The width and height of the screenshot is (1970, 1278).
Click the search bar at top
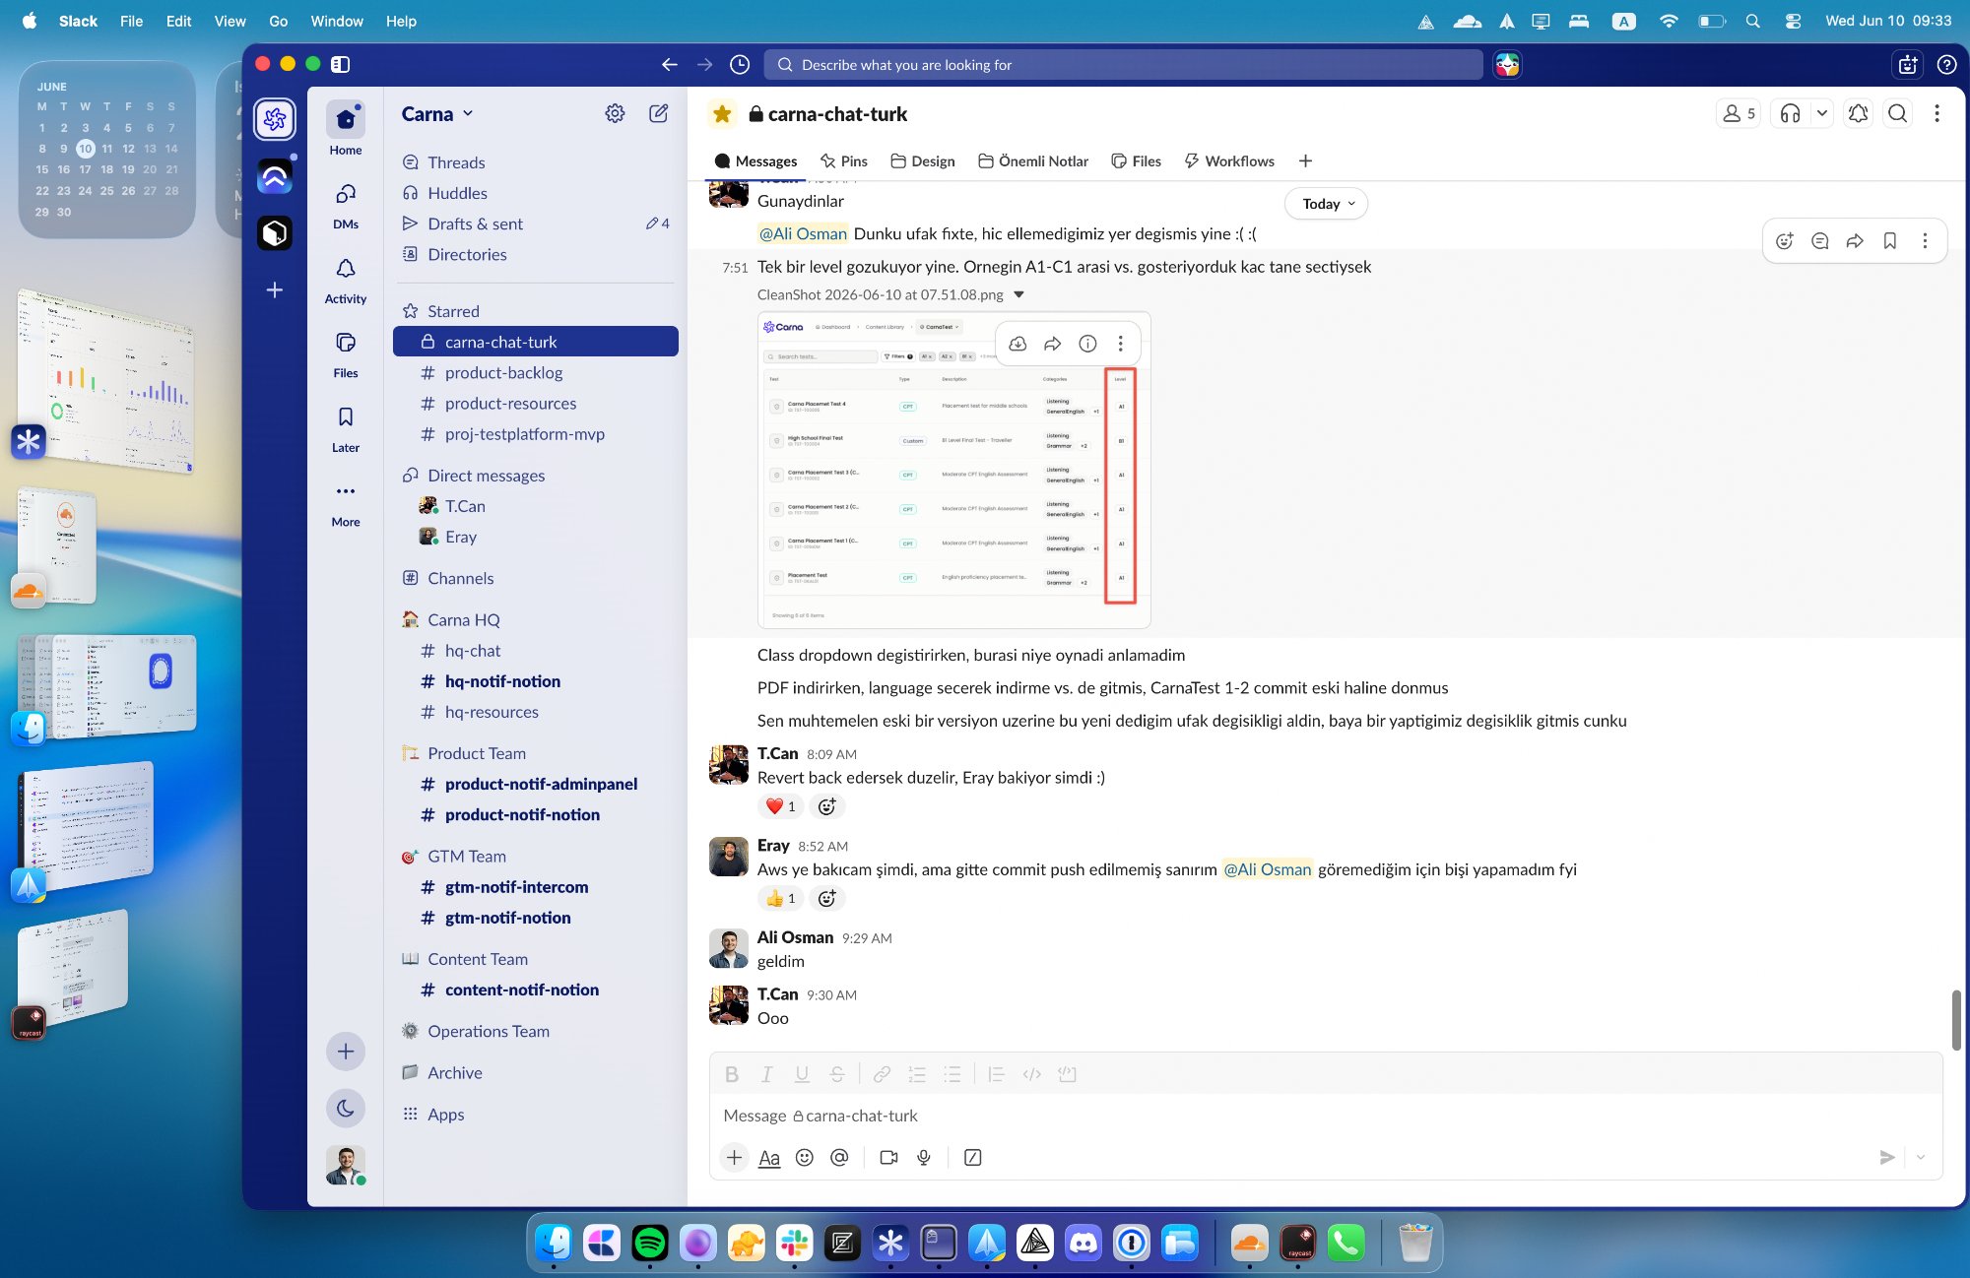[x=1123, y=64]
